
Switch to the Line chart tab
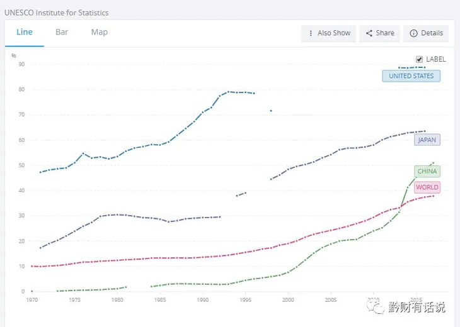(x=25, y=32)
